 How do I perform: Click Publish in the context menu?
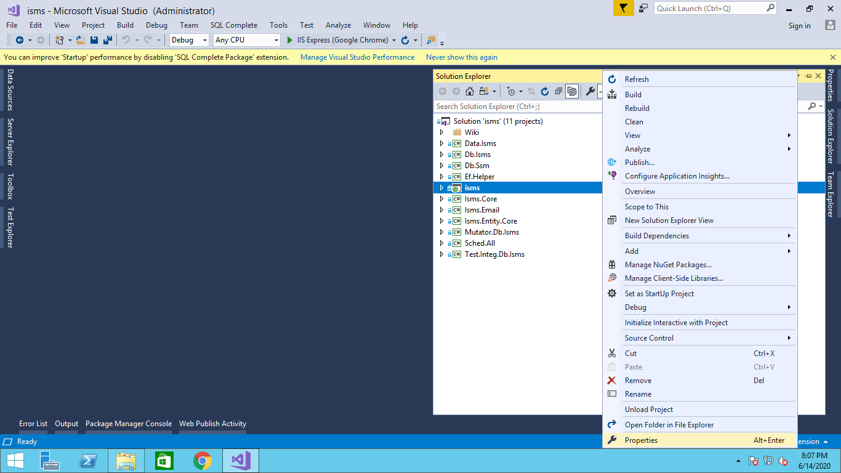coord(699,163)
